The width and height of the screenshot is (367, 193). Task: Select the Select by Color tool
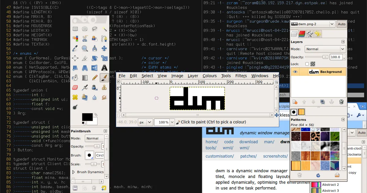pyautogui.click(x=75, y=39)
